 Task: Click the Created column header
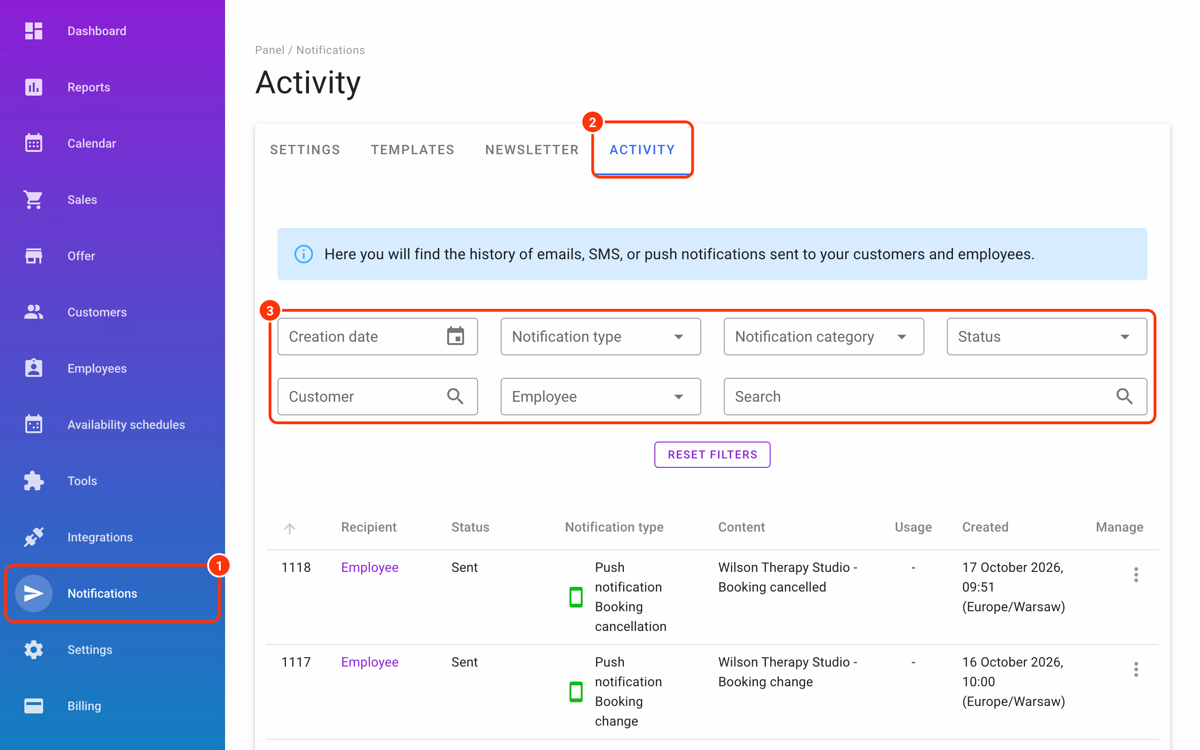point(985,527)
